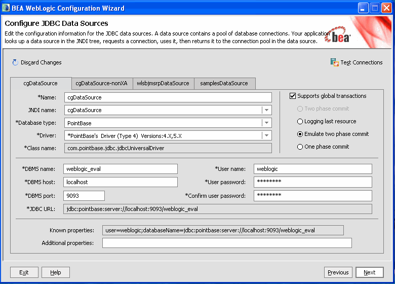
Task: Click the Class name field
Action: (x=168, y=148)
